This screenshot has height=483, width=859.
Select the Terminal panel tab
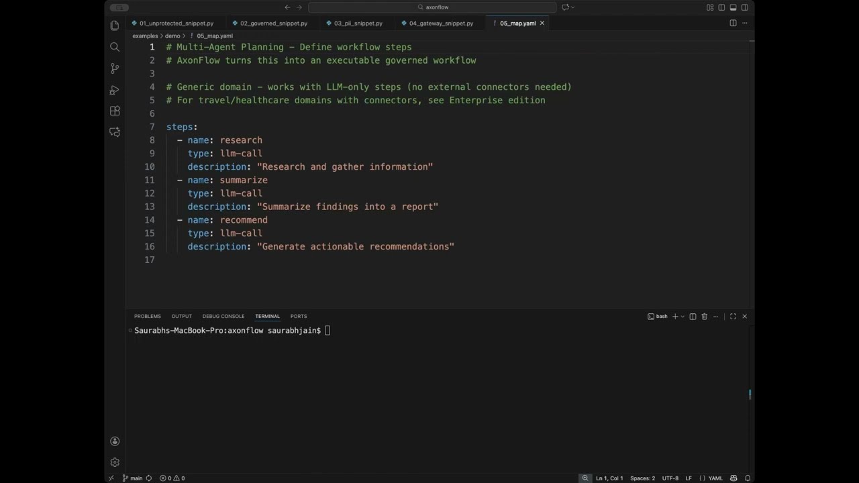point(267,316)
